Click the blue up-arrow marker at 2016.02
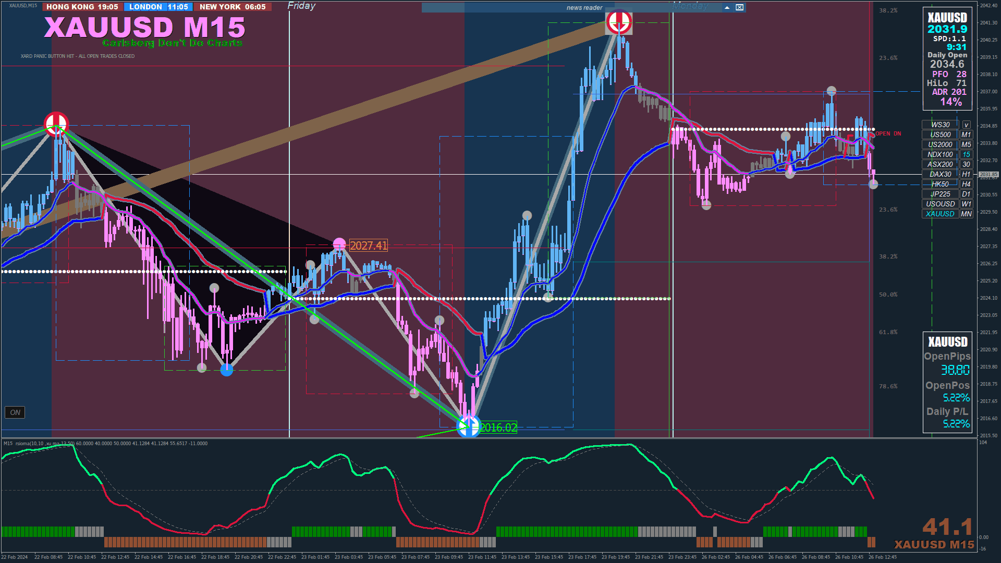Viewport: 1001px width, 563px height. [468, 426]
